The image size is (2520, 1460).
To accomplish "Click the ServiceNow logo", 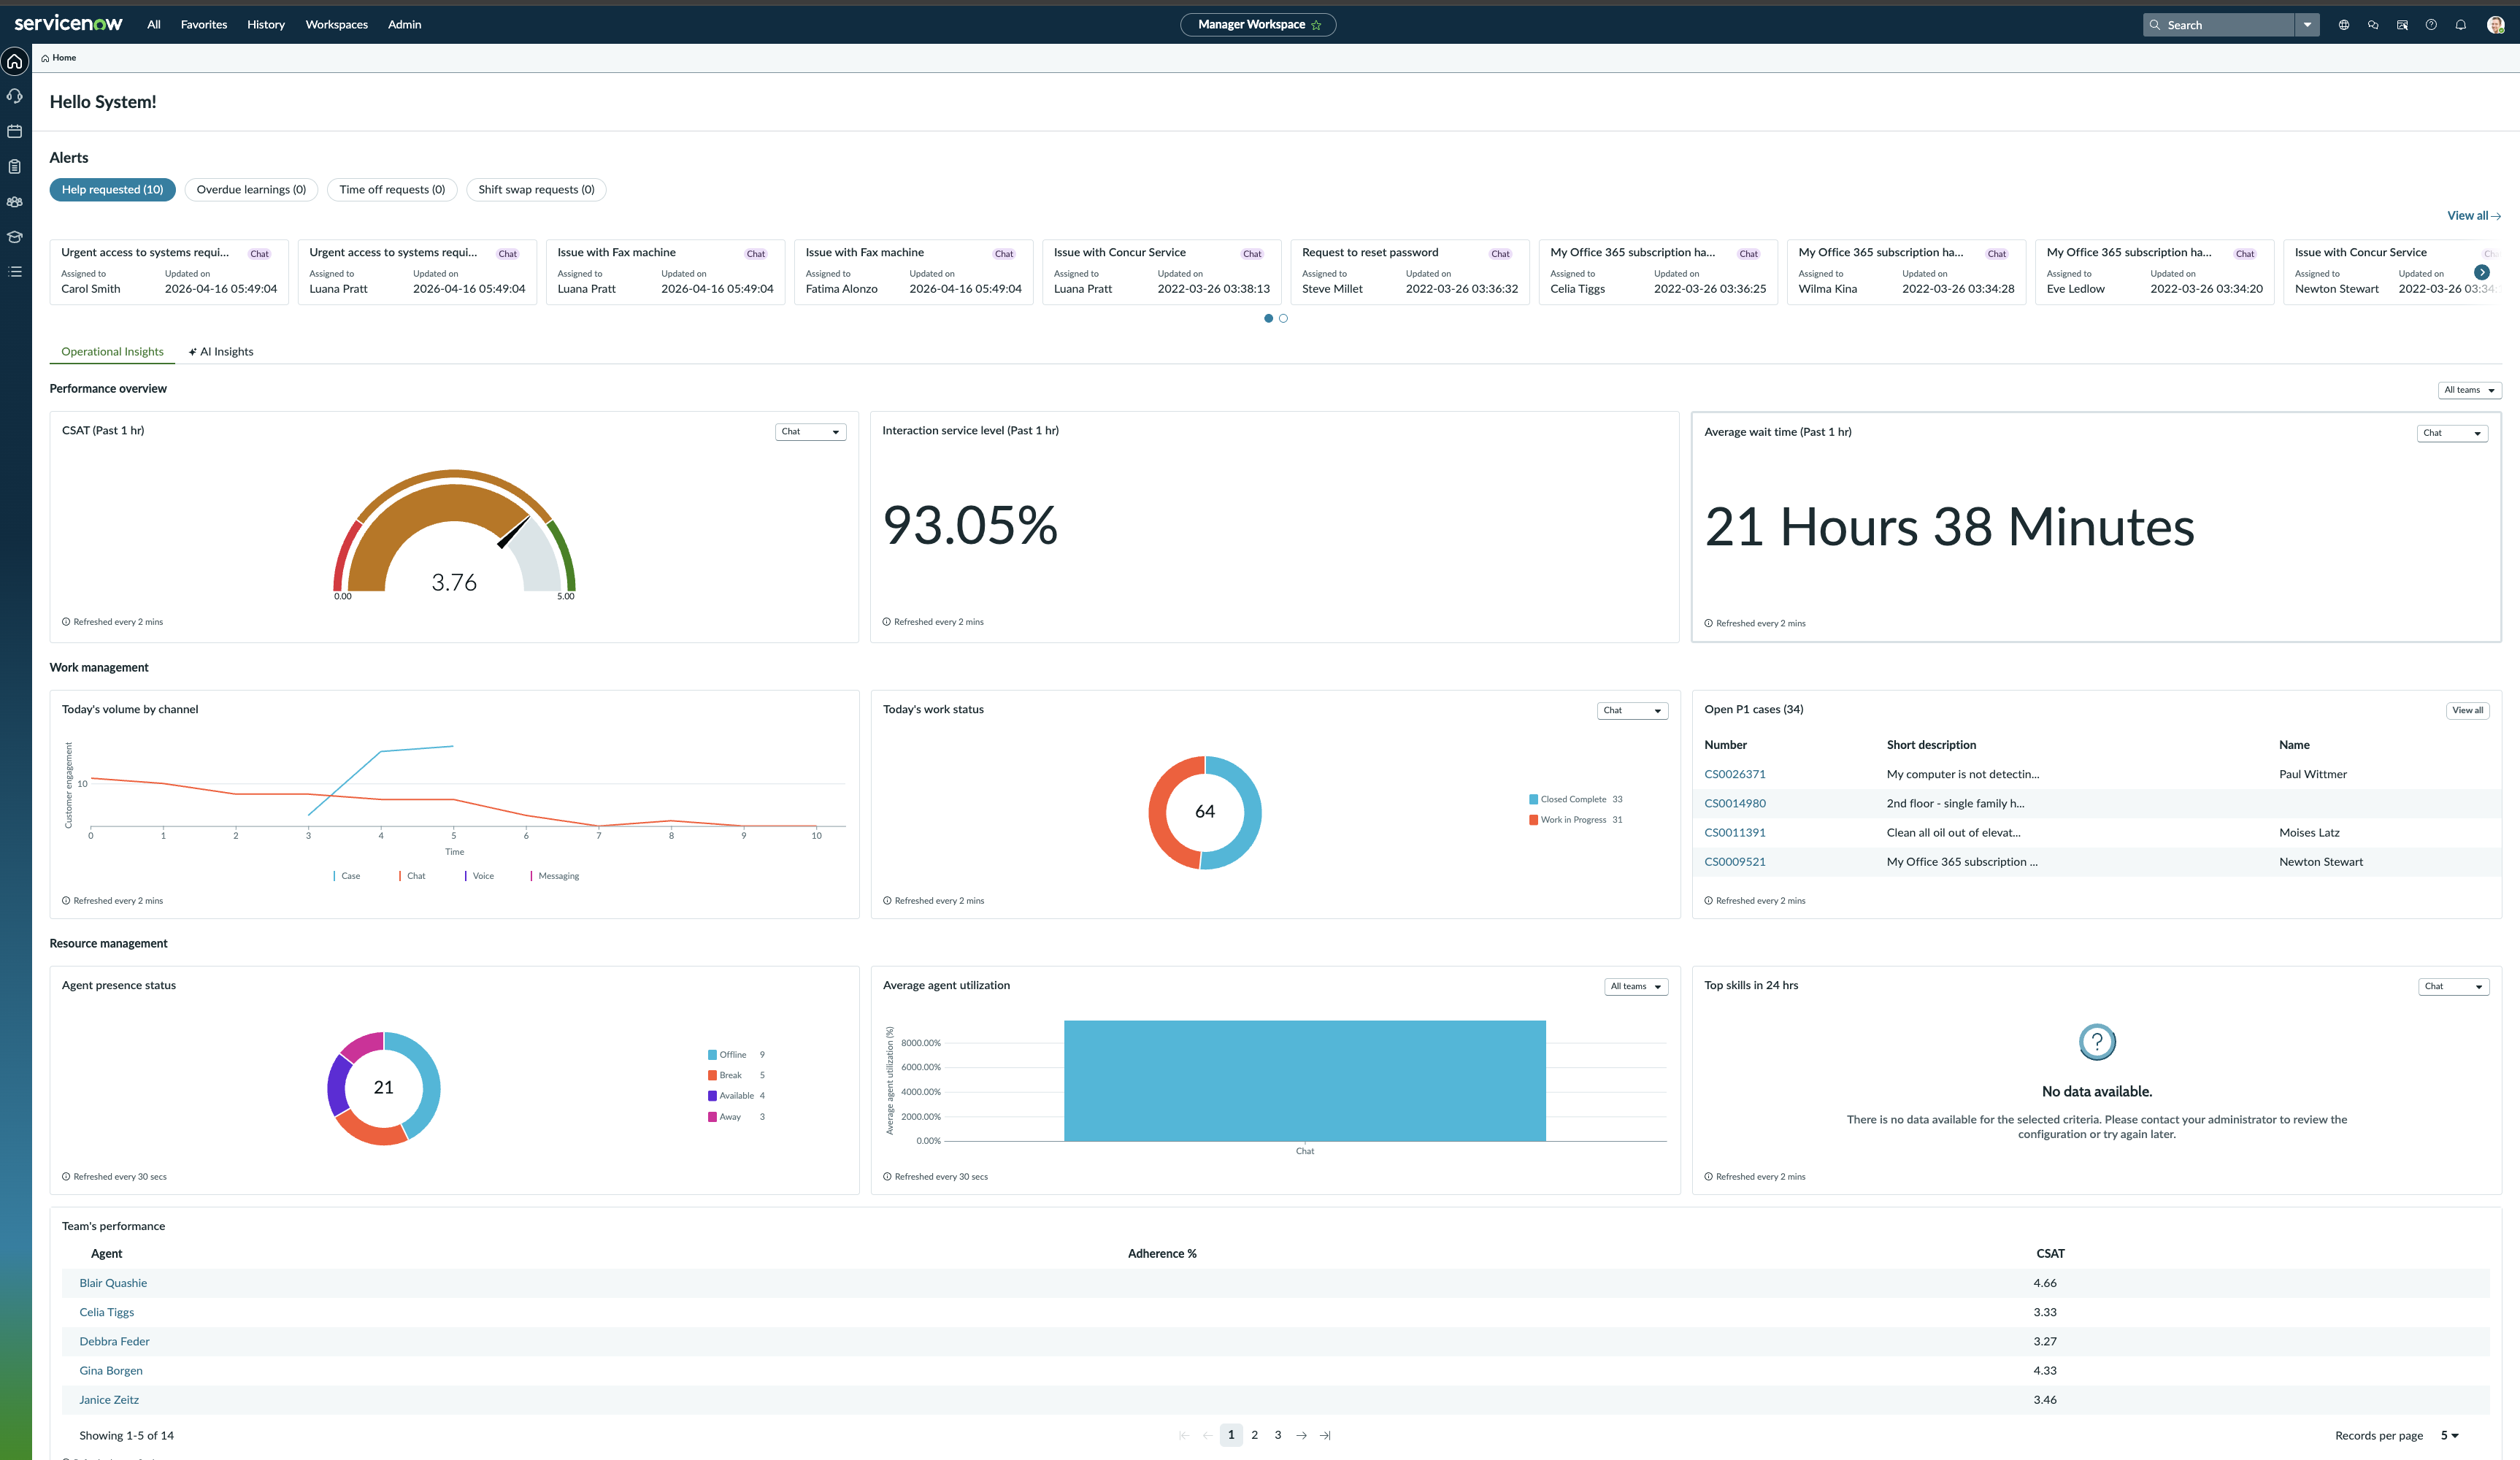I will [x=68, y=23].
